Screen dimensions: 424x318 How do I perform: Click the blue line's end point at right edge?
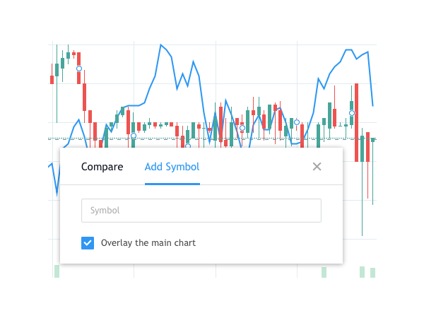373,105
